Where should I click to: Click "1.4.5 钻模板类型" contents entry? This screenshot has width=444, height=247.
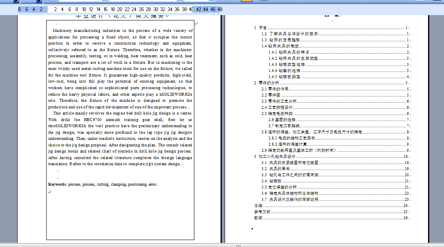click(339, 77)
